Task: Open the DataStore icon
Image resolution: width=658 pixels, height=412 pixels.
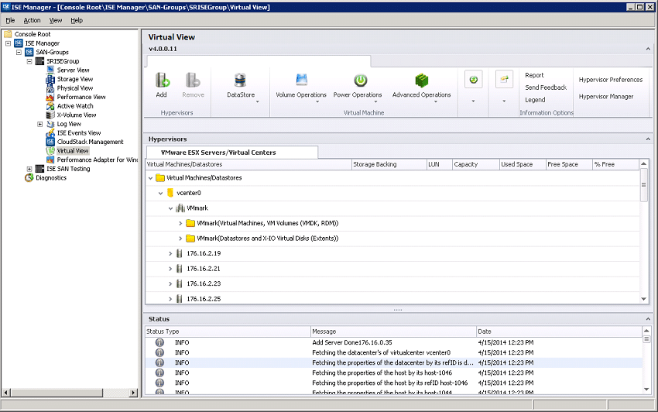Action: pyautogui.click(x=241, y=80)
